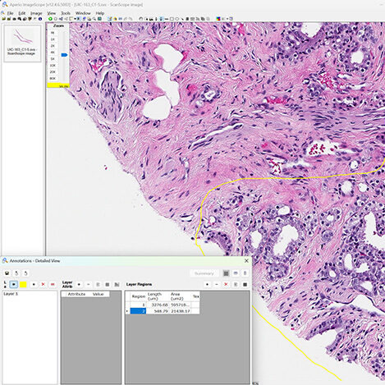Click length value 3276.68

pos(159,305)
